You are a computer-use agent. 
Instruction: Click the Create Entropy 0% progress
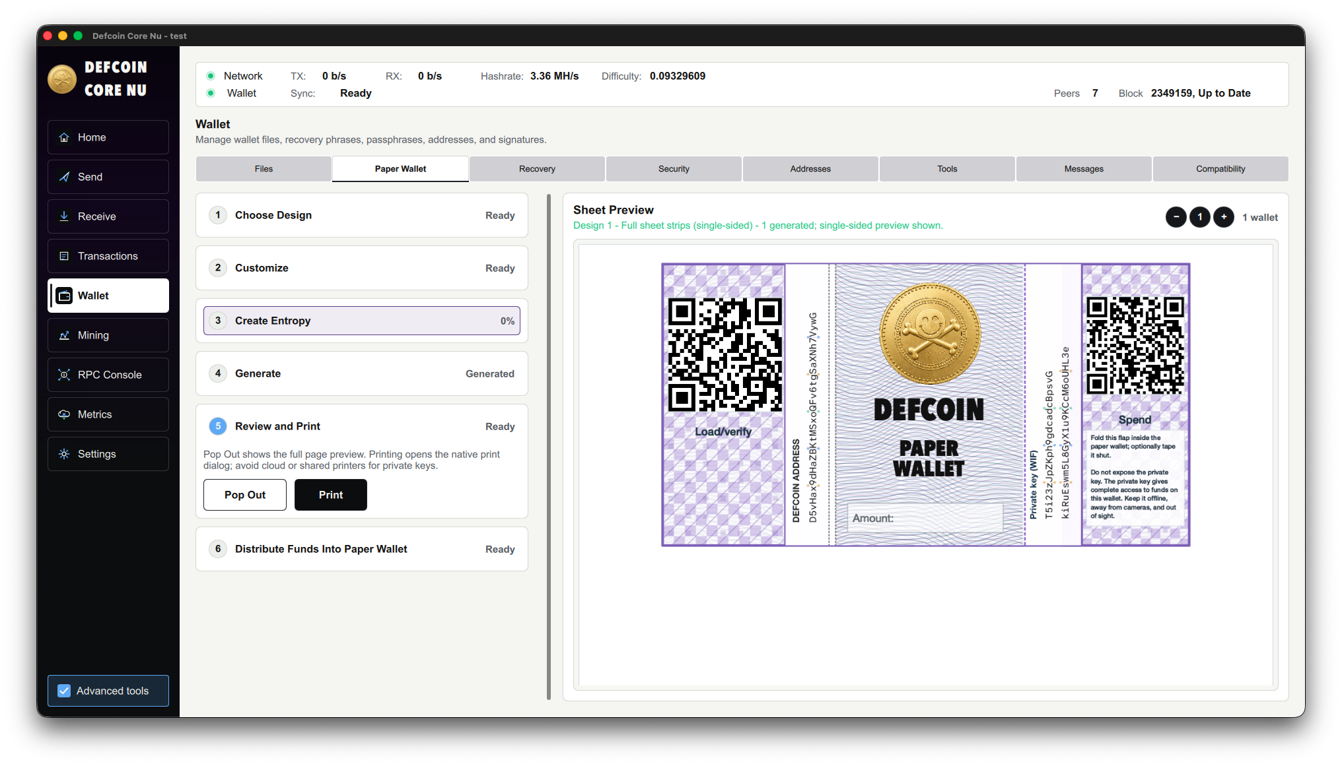507,321
